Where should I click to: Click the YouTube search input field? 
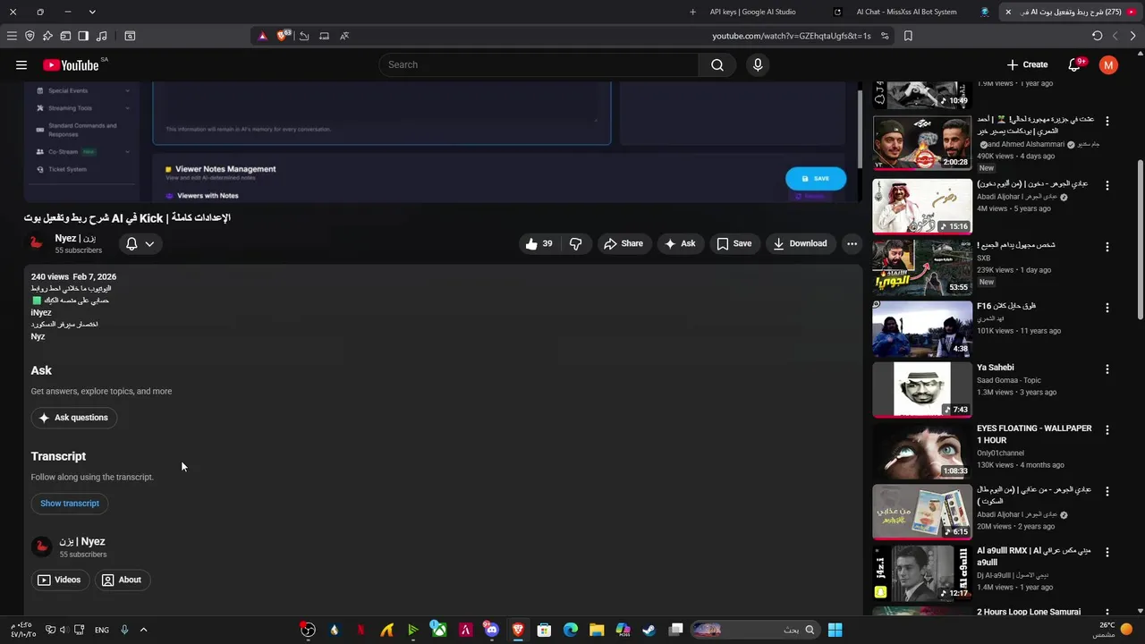[x=539, y=64]
